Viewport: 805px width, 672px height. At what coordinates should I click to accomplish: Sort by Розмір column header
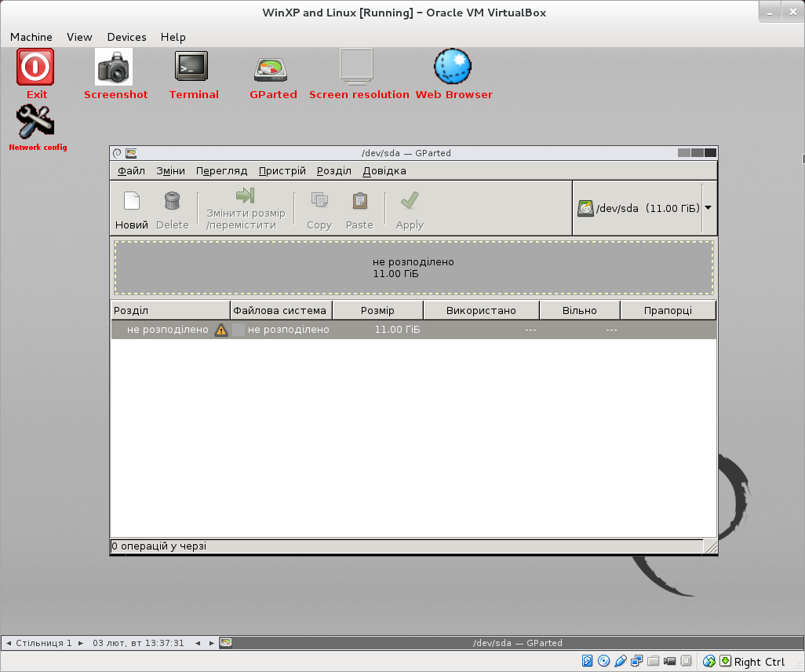pos(377,310)
